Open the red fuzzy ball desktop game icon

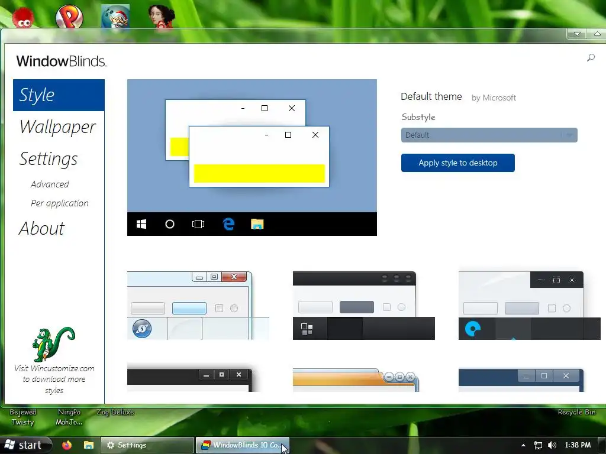[23, 17]
